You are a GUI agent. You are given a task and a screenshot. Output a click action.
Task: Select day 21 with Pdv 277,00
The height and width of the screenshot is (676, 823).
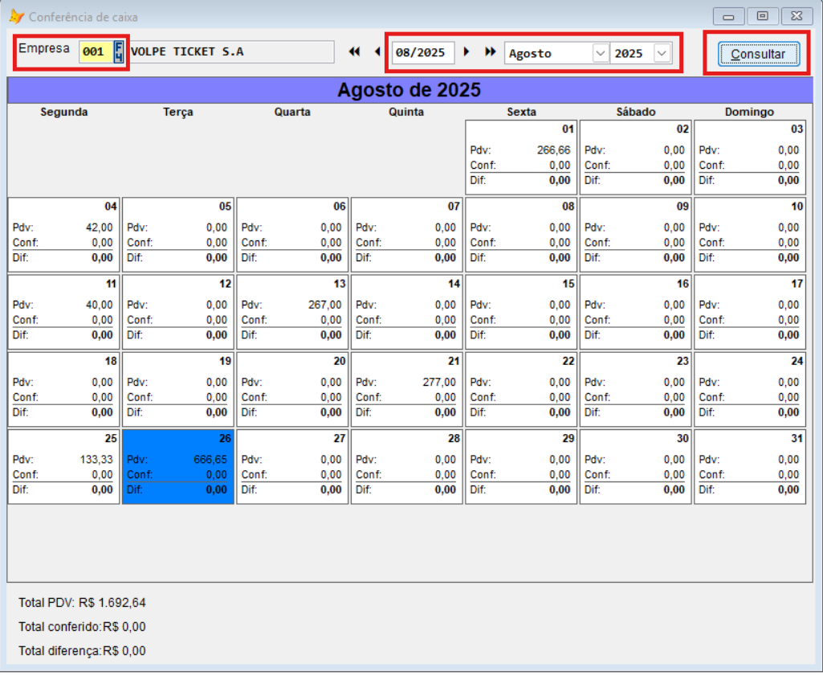point(406,390)
